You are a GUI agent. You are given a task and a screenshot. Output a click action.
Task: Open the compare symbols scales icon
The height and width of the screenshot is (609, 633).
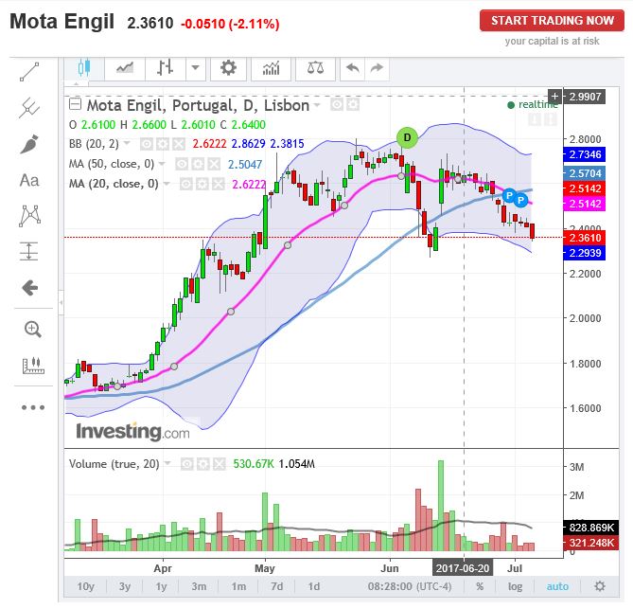(315, 68)
